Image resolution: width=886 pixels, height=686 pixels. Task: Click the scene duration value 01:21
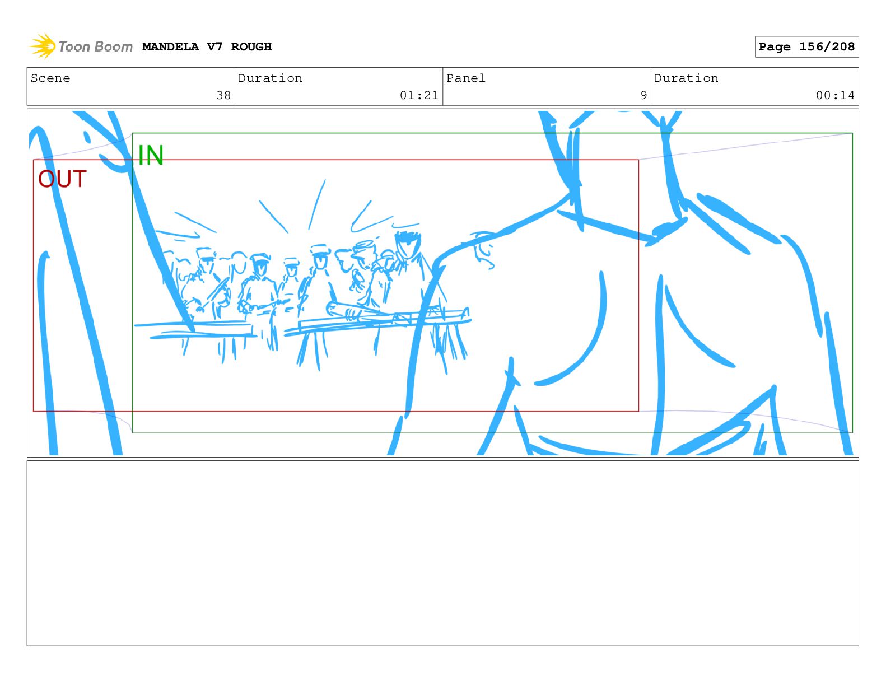[x=419, y=96]
